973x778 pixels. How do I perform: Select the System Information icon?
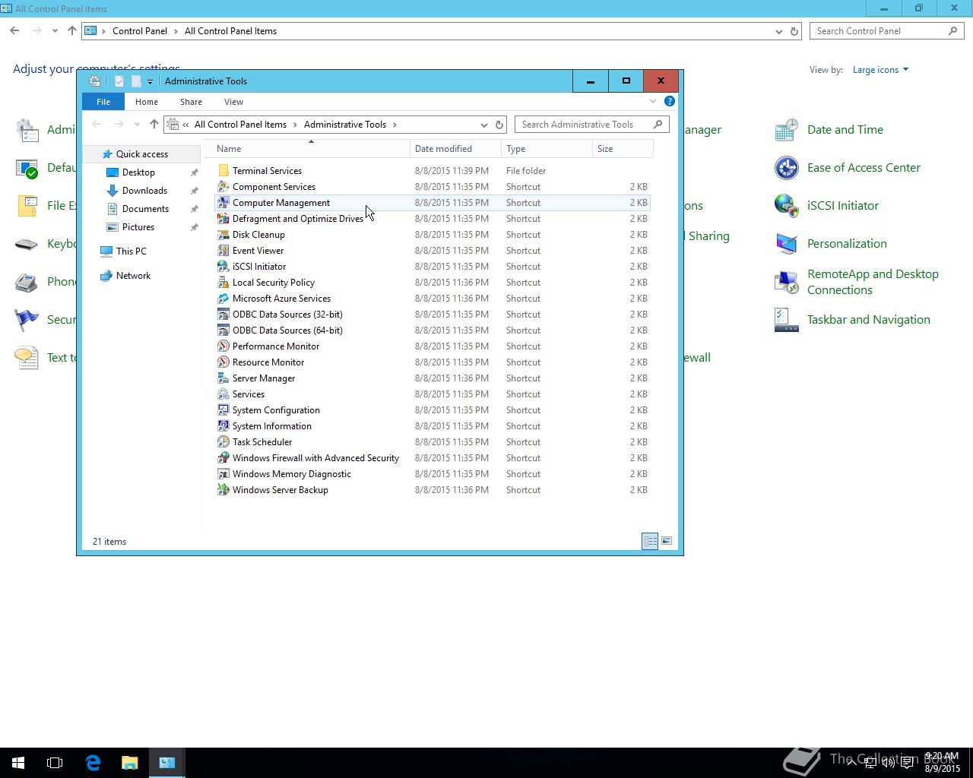click(223, 426)
